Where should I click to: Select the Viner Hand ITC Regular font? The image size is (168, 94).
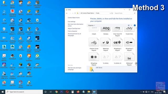117,29
